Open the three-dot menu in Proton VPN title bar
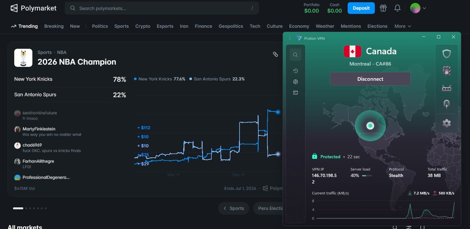 [x=290, y=38]
